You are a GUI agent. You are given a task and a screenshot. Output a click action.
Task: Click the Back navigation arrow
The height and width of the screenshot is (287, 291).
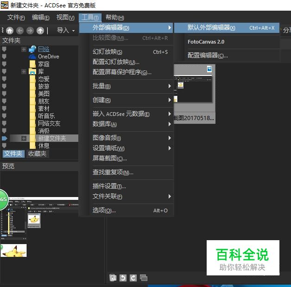click(x=20, y=31)
